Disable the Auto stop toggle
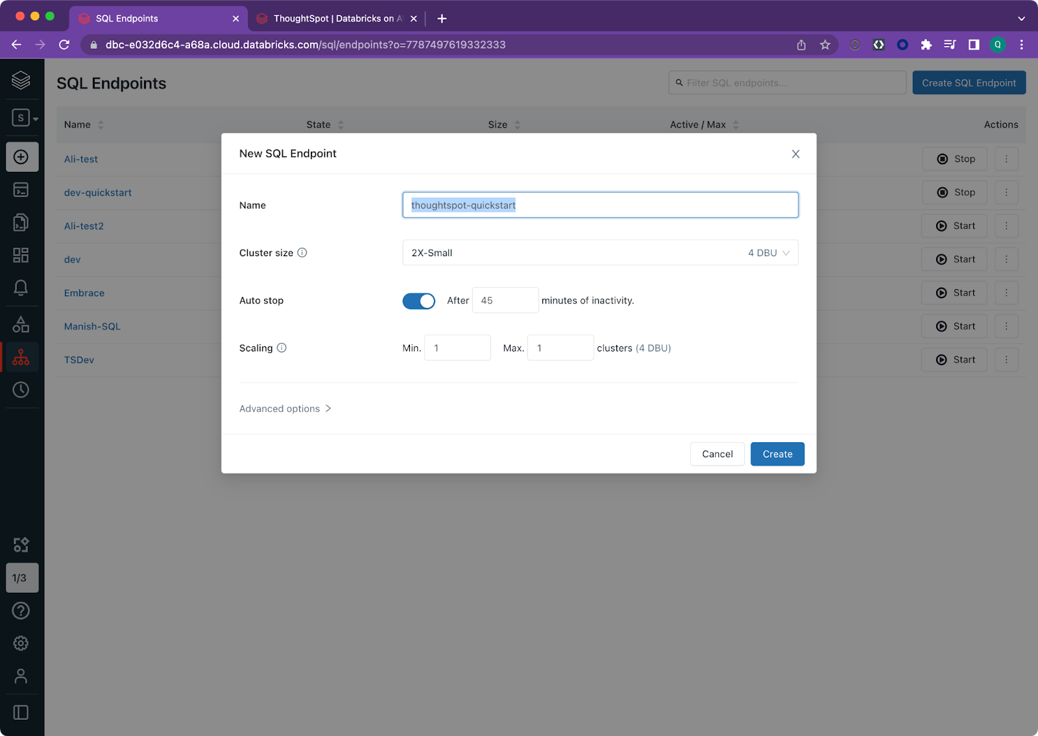Screen dimensions: 1038x736 [x=418, y=301]
